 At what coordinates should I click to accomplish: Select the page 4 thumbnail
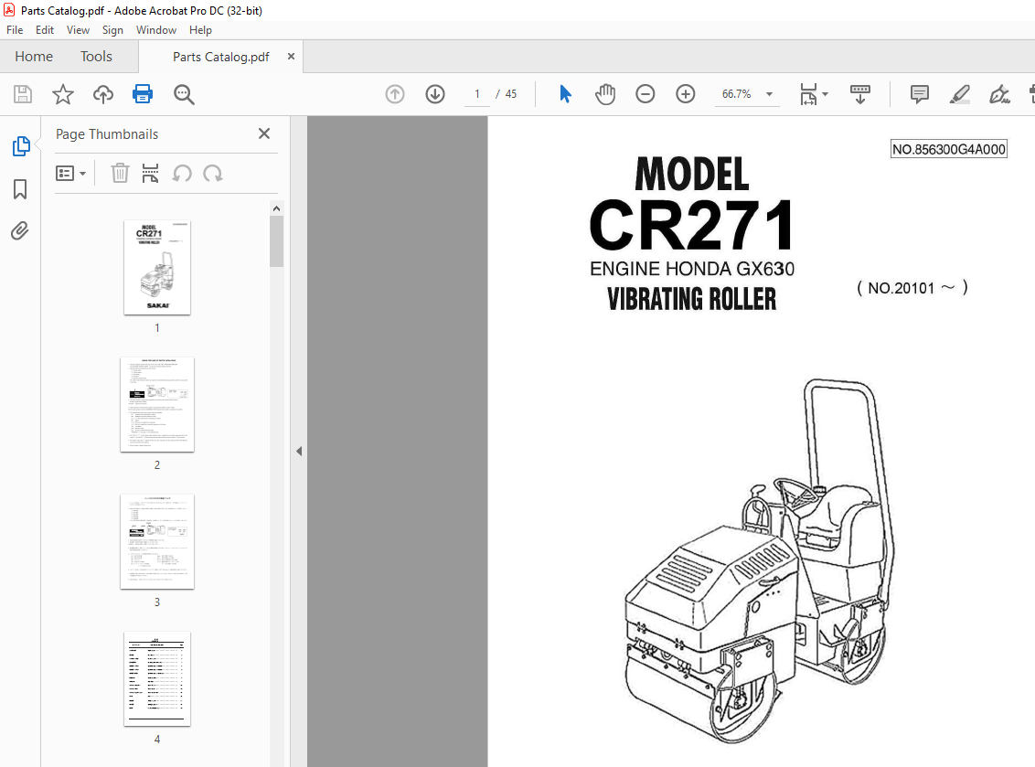157,679
